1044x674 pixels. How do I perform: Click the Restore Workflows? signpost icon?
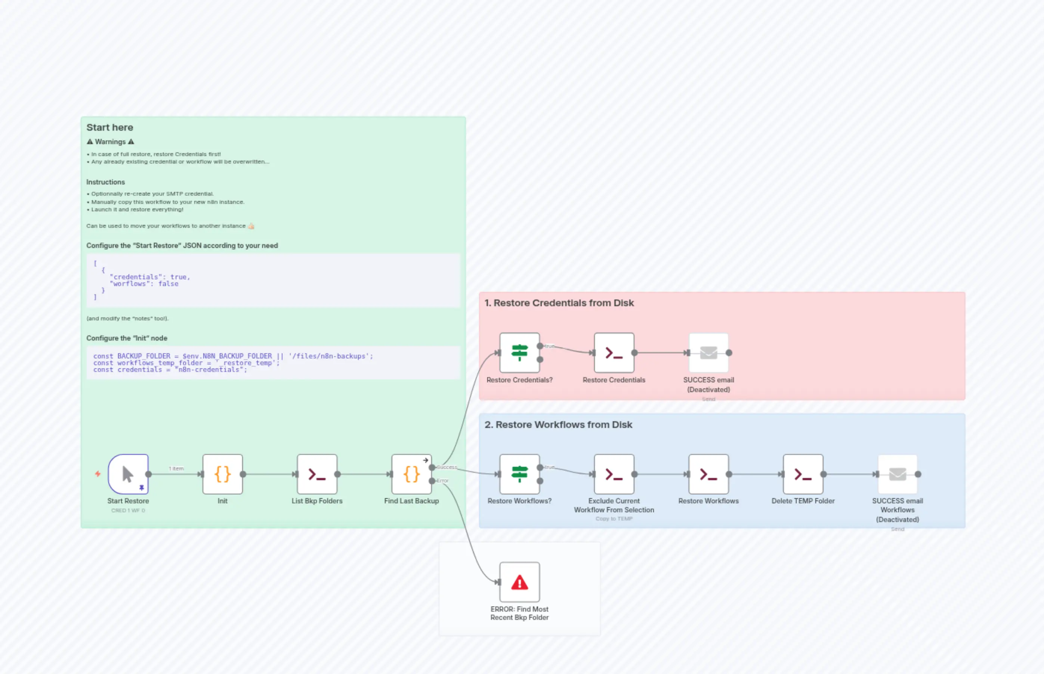coord(519,474)
